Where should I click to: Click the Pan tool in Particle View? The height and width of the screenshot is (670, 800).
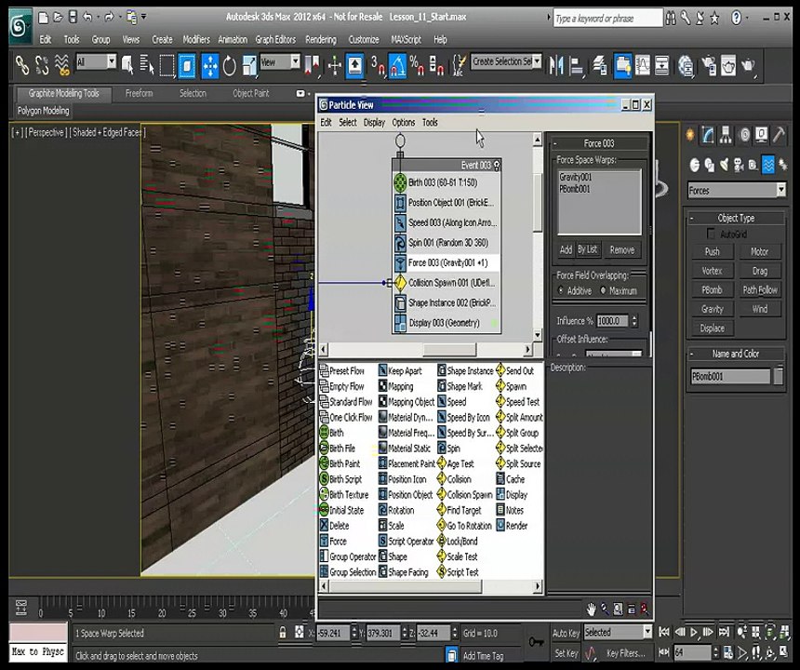coord(591,609)
